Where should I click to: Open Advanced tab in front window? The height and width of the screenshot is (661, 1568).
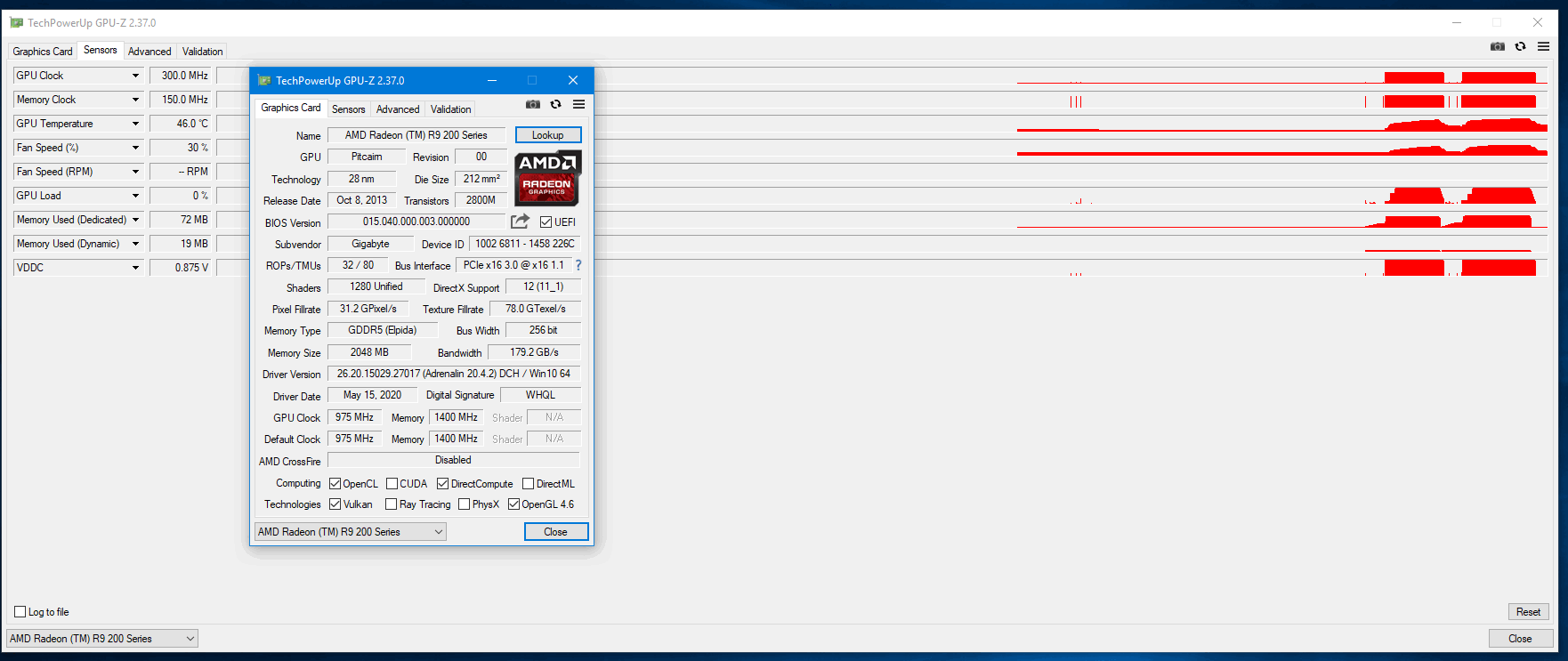click(x=398, y=109)
